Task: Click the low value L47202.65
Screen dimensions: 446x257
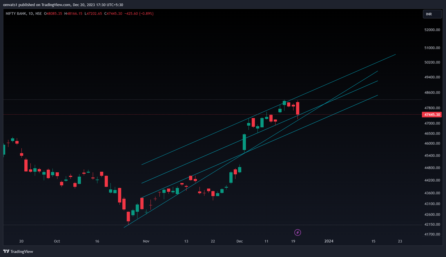Action: click(x=93, y=14)
